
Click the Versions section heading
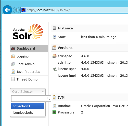click(x=65, y=48)
